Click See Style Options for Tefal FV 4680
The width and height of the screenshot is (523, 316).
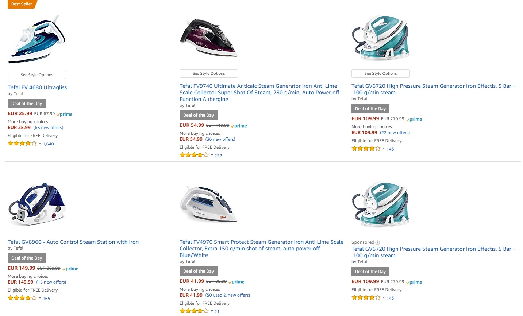[37, 75]
